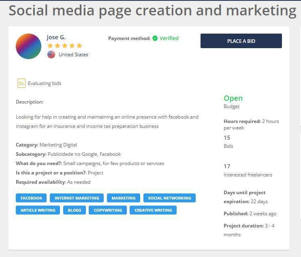Click the page title heading
301x257 pixels.
coord(152,11)
